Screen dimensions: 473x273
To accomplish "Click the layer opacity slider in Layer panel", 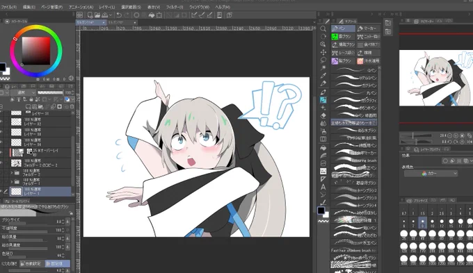I will coord(50,92).
